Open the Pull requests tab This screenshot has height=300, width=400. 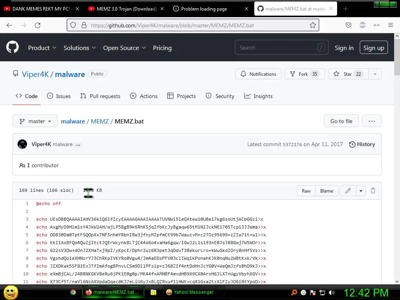pos(100,96)
